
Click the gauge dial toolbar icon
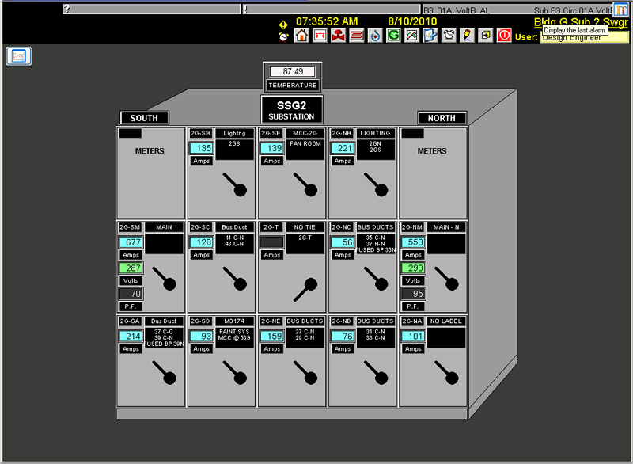tap(374, 35)
